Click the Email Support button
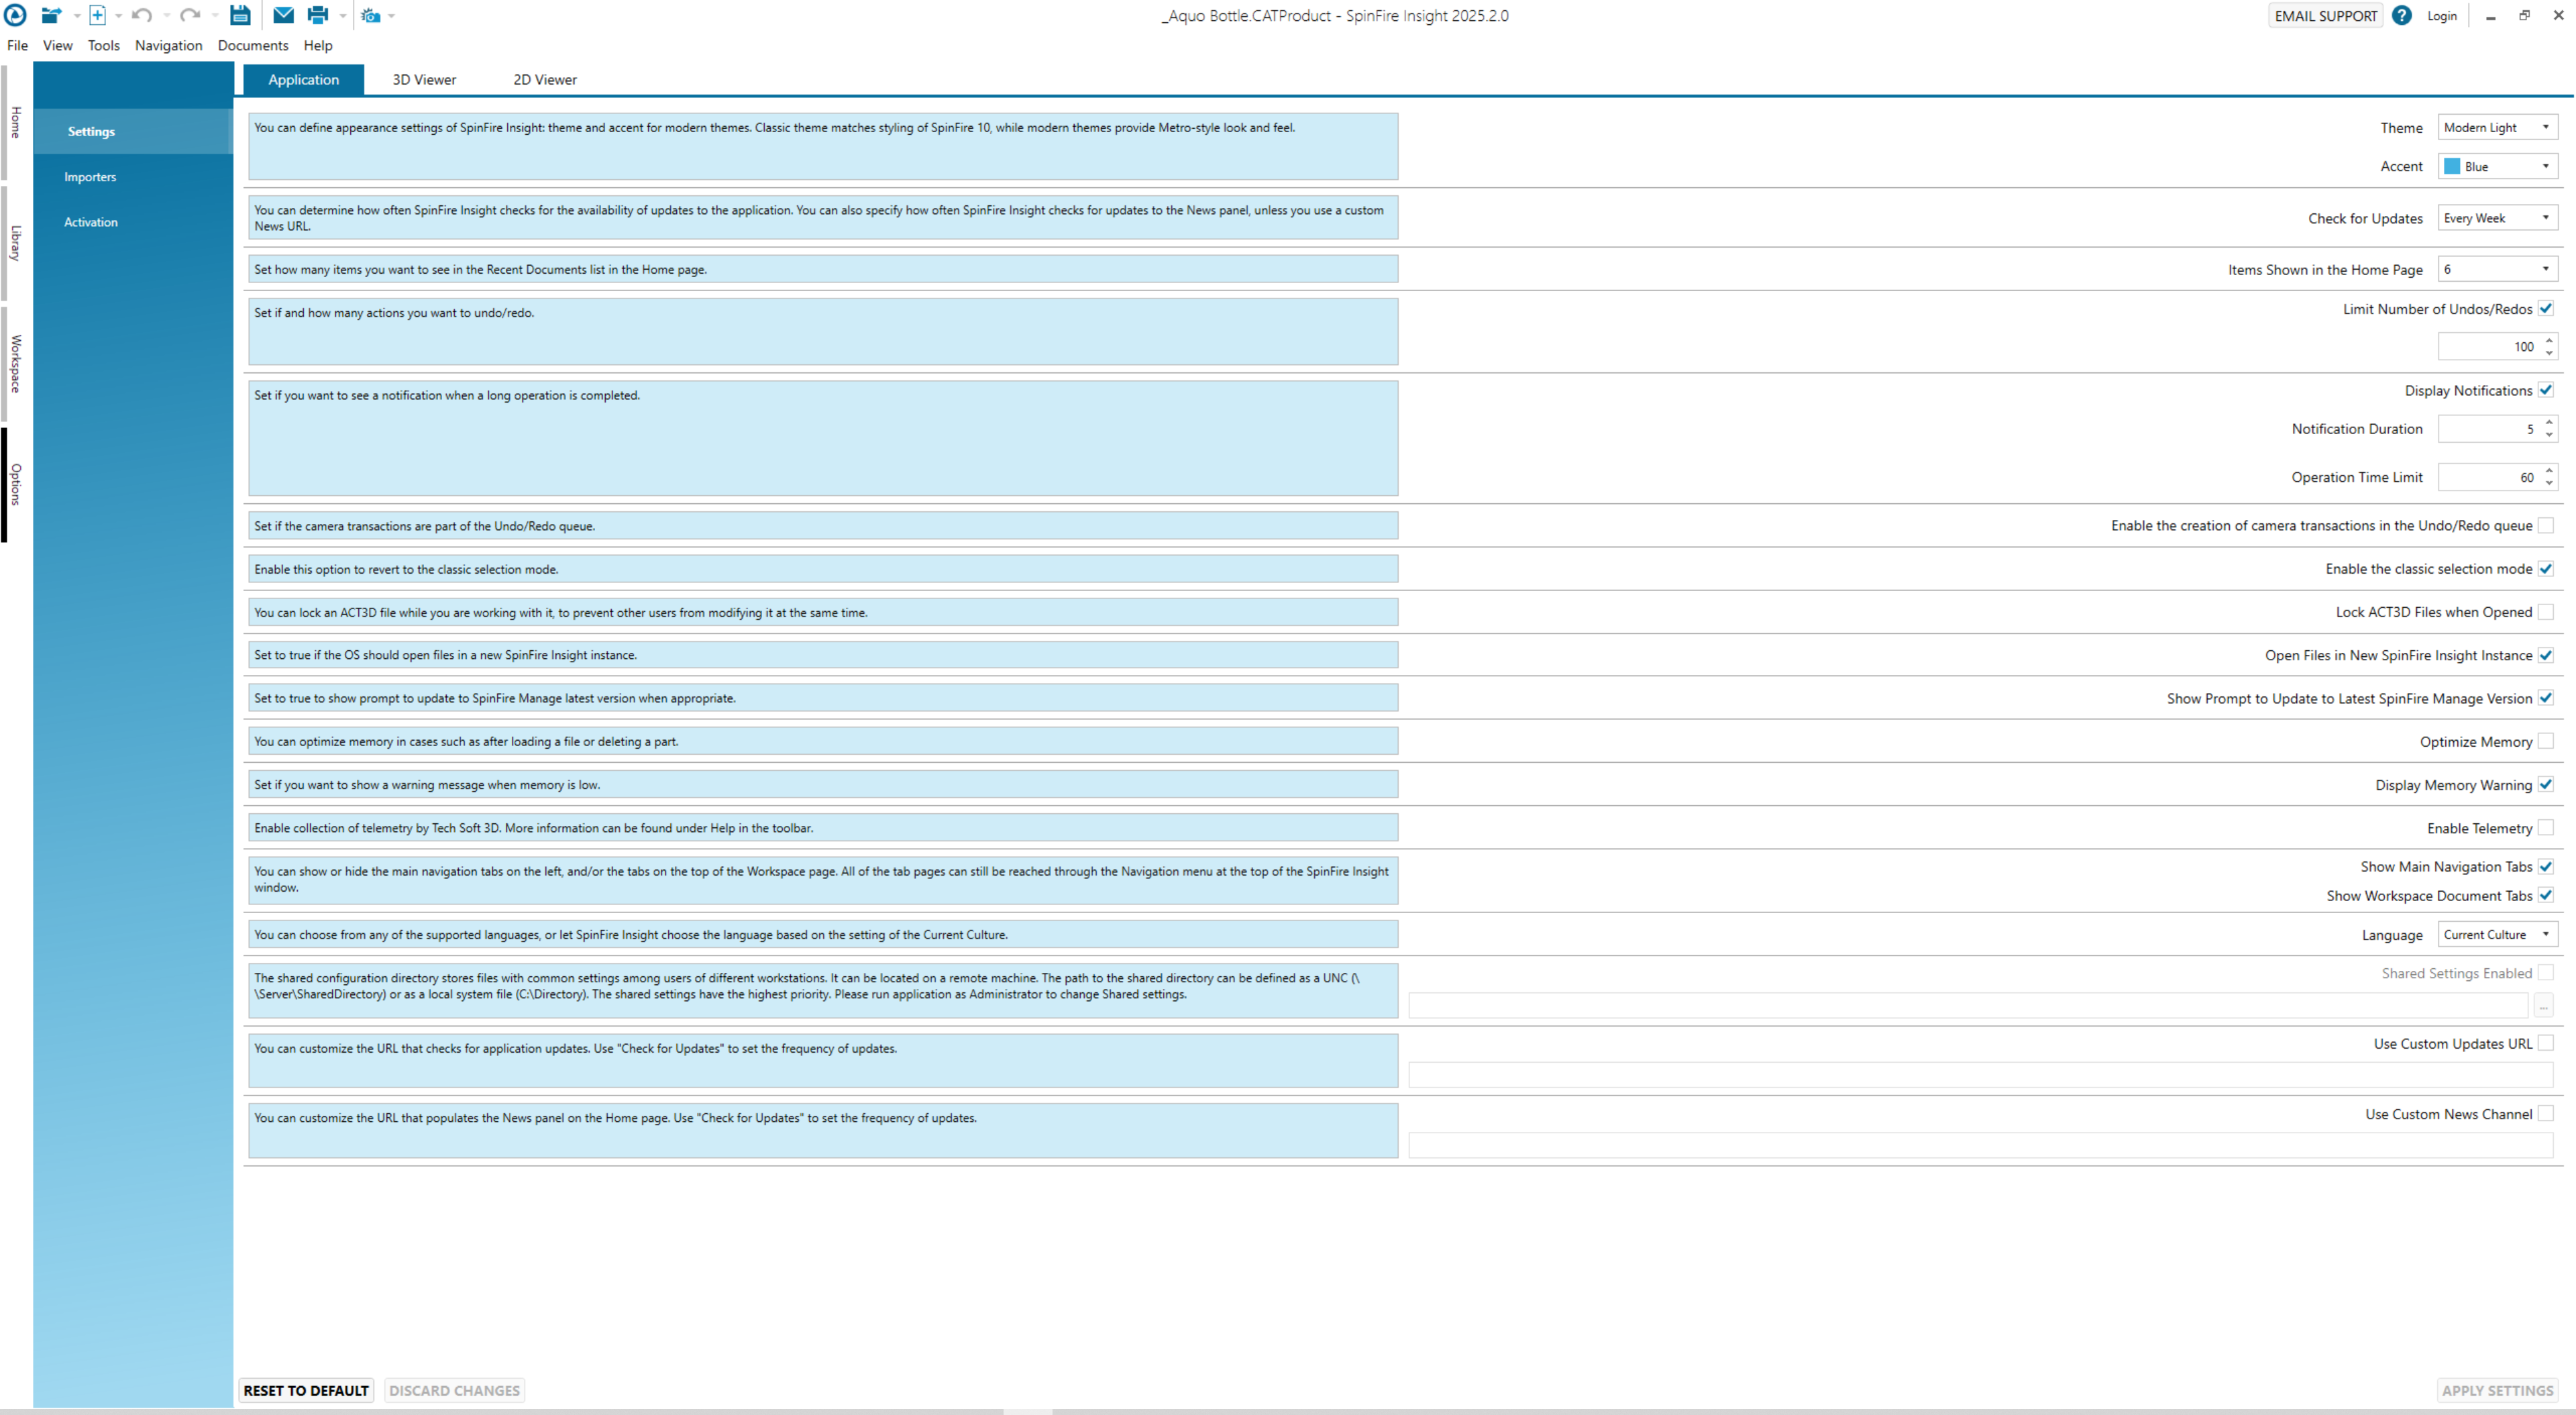The height and width of the screenshot is (1415, 2576). click(x=2325, y=15)
